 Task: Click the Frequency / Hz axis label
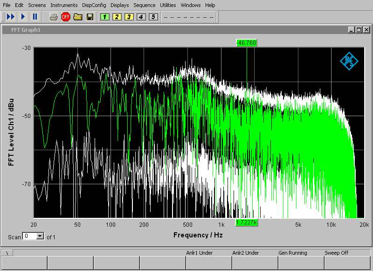coord(198,235)
